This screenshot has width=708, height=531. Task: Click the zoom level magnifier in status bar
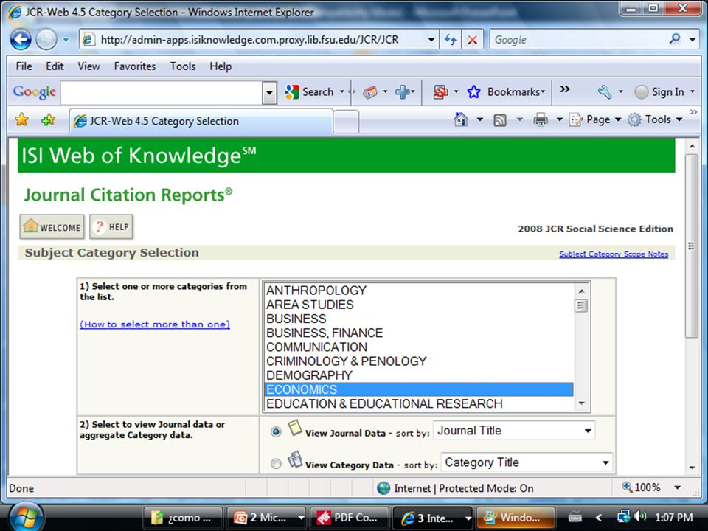click(627, 487)
